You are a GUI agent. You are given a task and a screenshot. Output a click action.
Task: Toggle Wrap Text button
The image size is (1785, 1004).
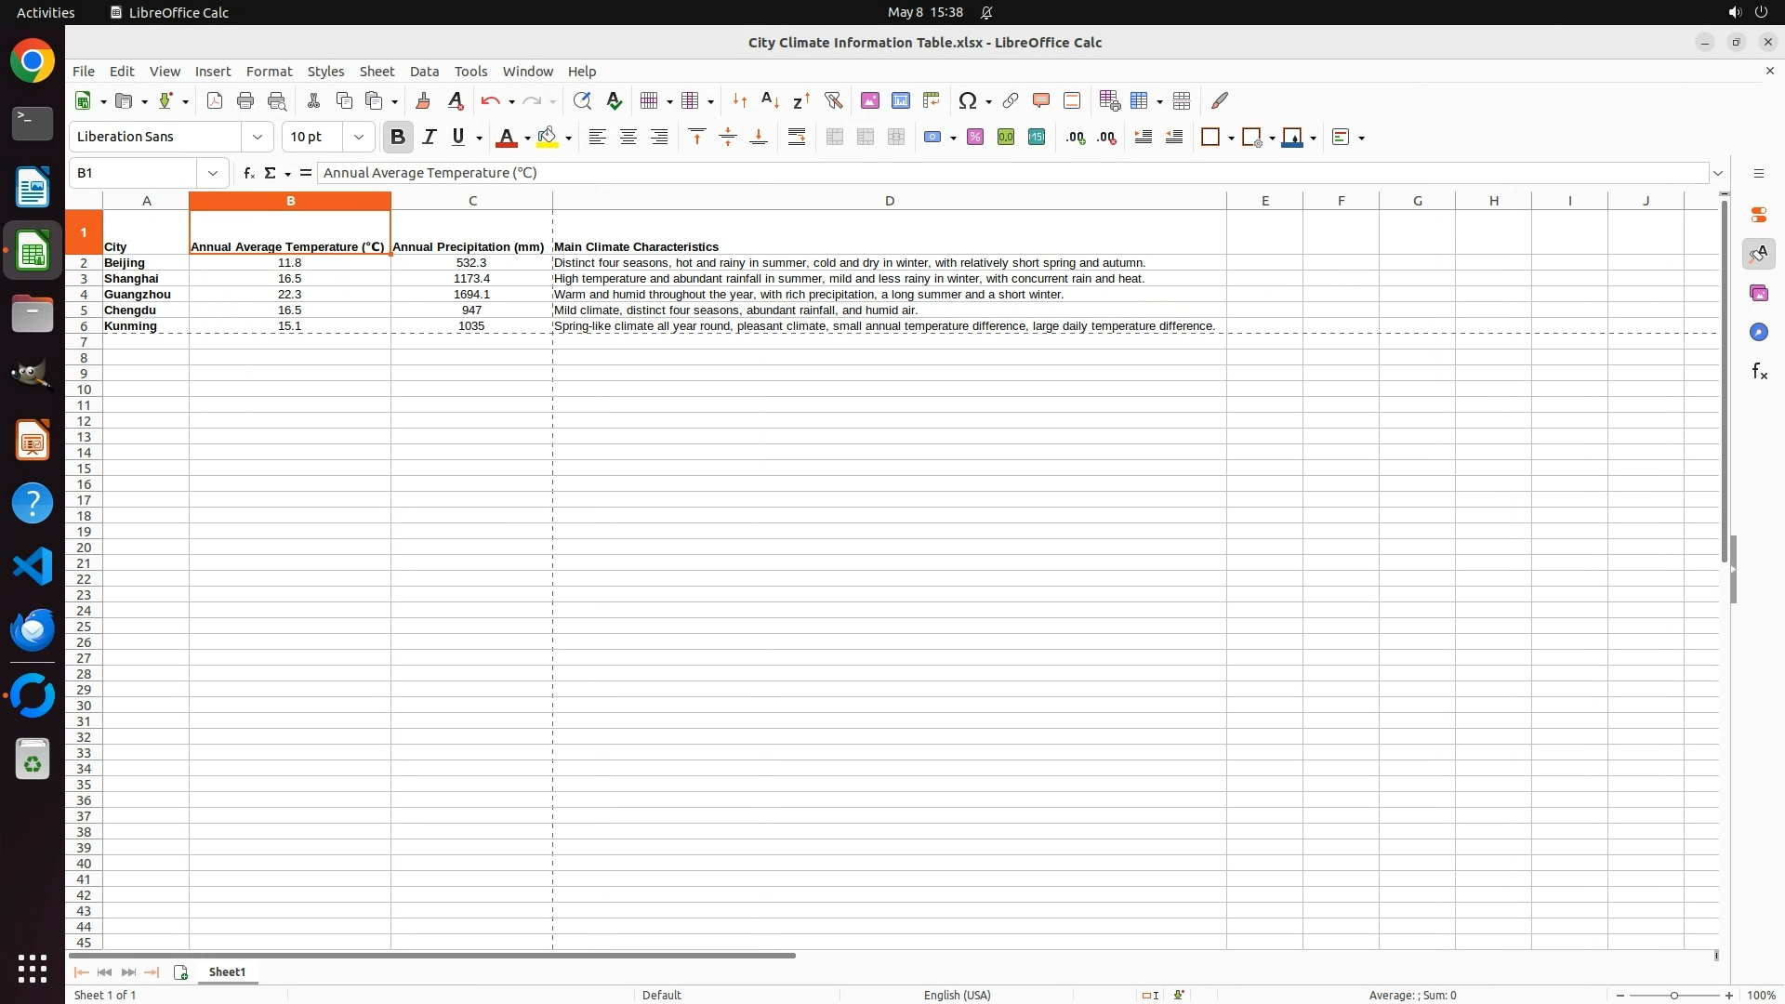pyautogui.click(x=797, y=137)
